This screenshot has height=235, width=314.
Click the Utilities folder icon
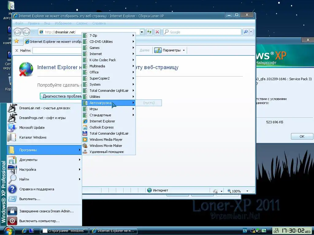(85, 97)
